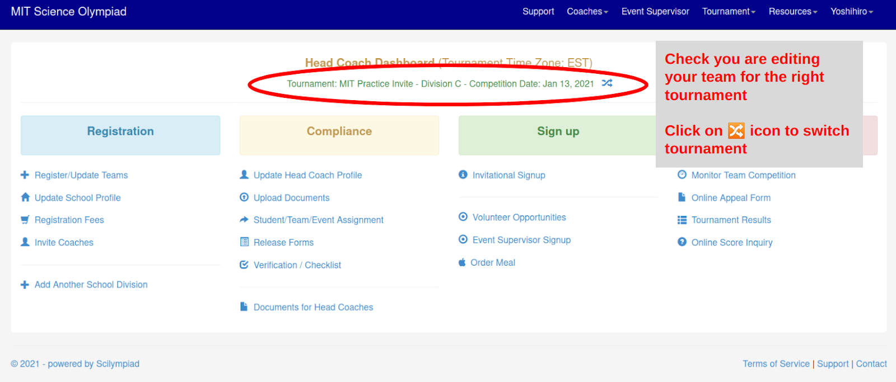Open Student/Team/Event Assignment link
The image size is (896, 382).
pyautogui.click(x=319, y=220)
